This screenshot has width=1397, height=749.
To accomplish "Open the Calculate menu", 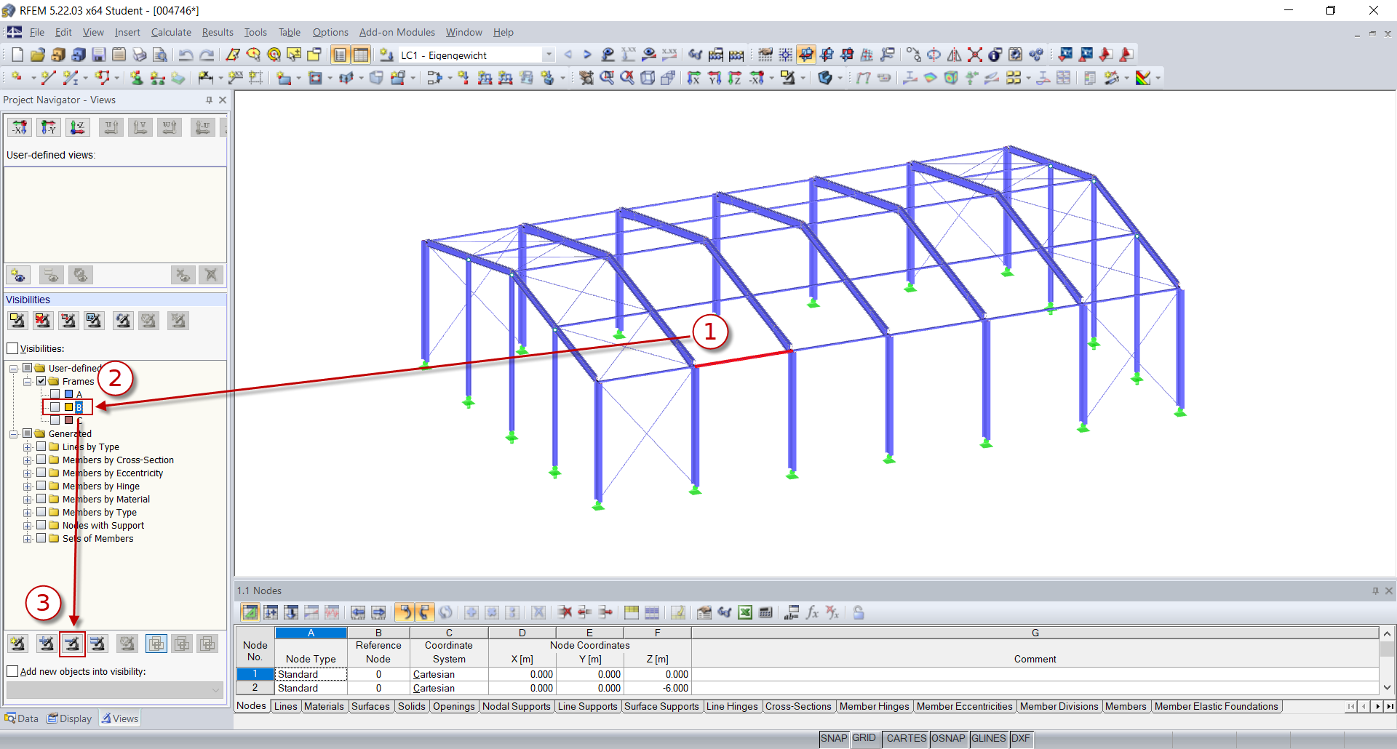I will coord(171,32).
